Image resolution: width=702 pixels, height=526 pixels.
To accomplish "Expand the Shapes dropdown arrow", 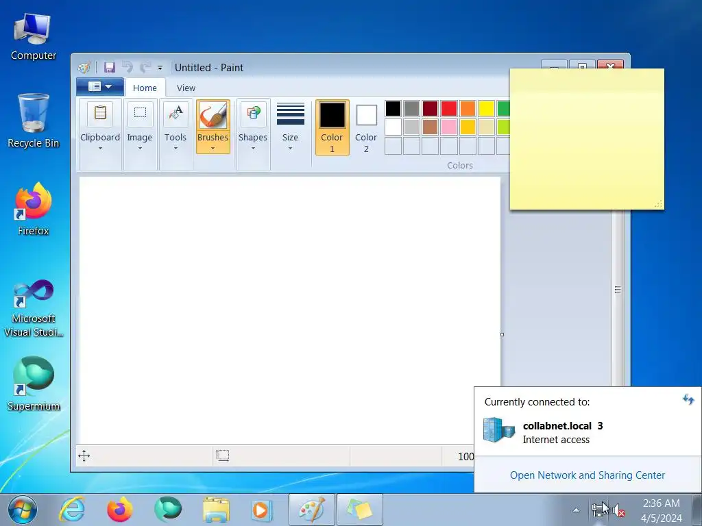I will tap(253, 149).
